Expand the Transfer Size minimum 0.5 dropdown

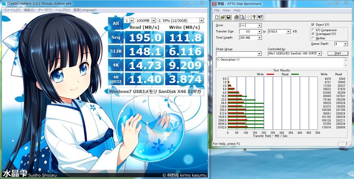click(x=260, y=32)
